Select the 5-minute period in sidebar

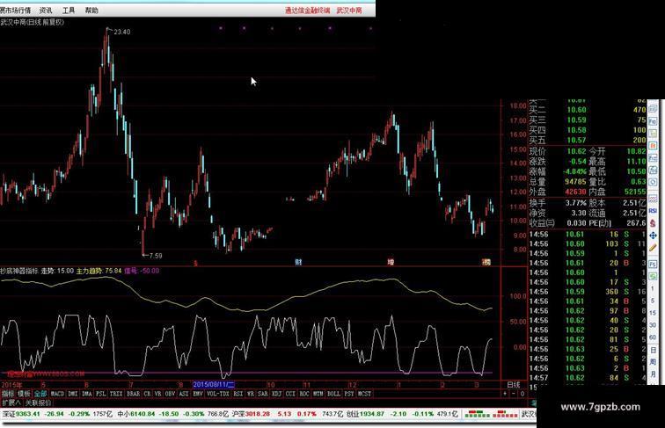point(653,301)
